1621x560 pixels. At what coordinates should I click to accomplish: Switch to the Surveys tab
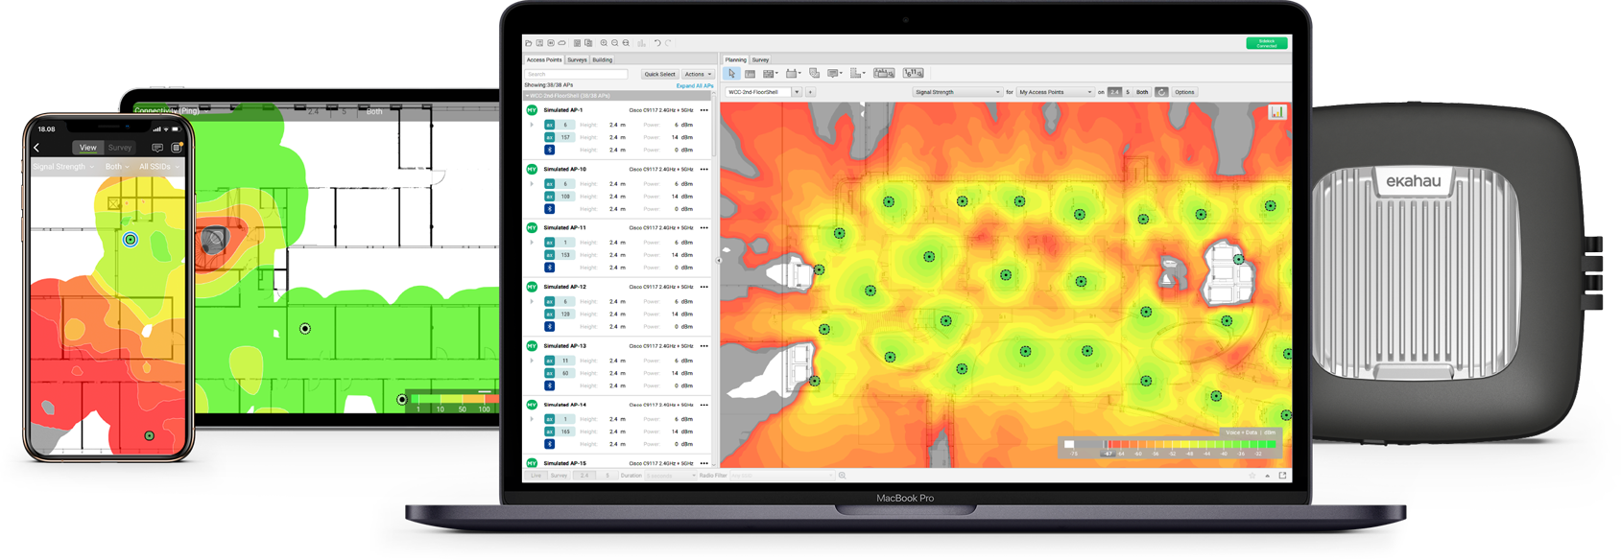coord(577,59)
